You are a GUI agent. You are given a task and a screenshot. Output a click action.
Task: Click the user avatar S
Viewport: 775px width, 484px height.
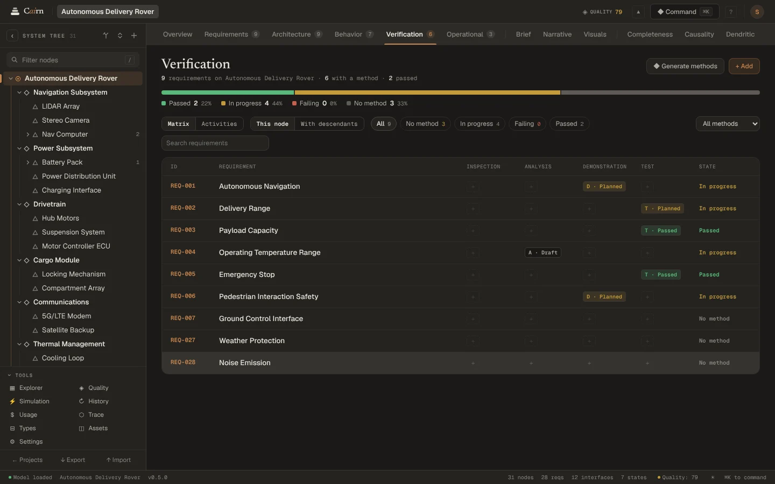tap(757, 12)
